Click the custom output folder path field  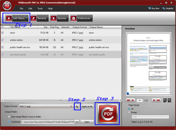pos(48,122)
